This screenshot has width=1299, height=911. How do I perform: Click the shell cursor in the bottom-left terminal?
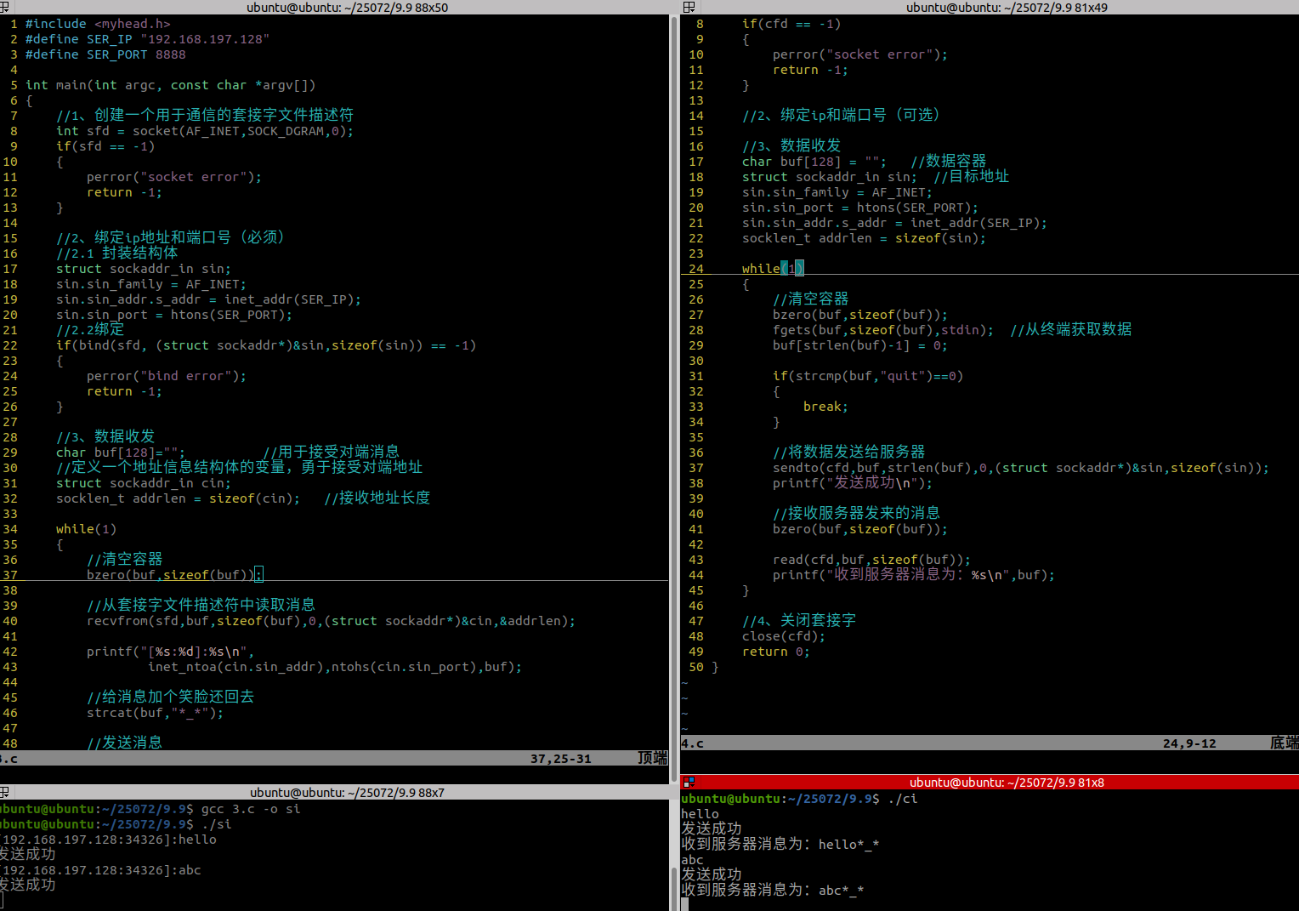(x=2, y=900)
